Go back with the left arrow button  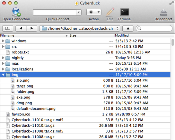pyautogui.click(x=21, y=28)
